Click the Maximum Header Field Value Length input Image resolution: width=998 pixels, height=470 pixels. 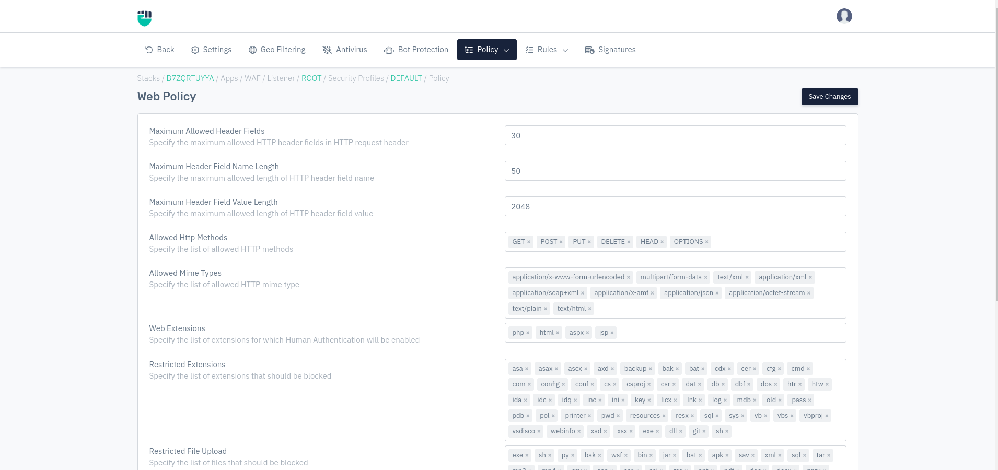point(675,206)
